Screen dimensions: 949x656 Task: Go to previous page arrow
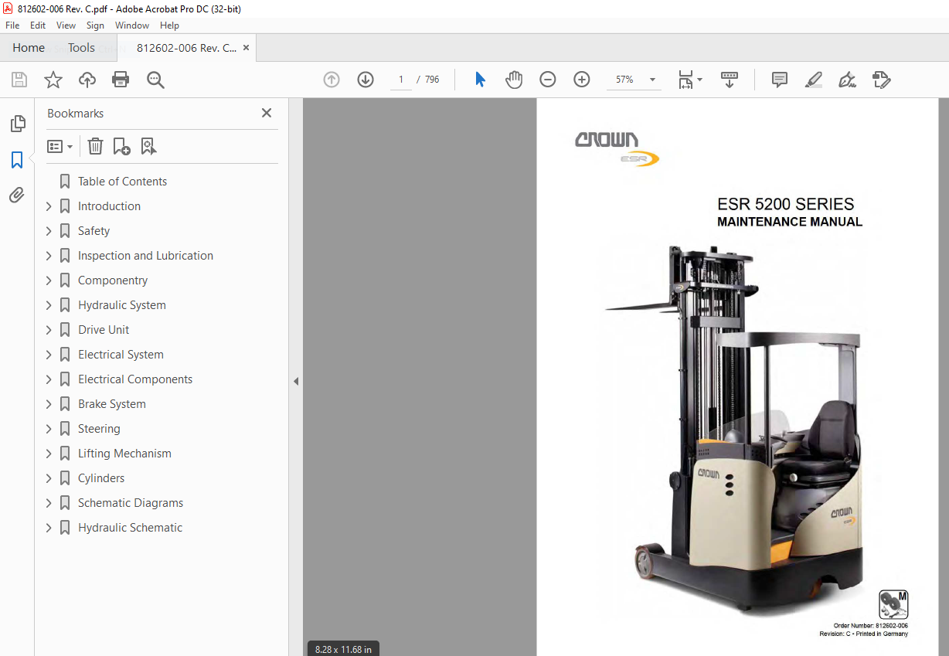point(332,80)
